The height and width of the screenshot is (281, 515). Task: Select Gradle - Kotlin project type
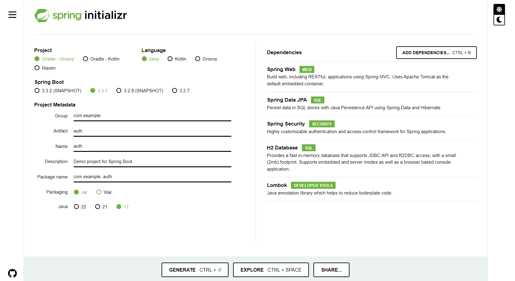tap(101, 59)
